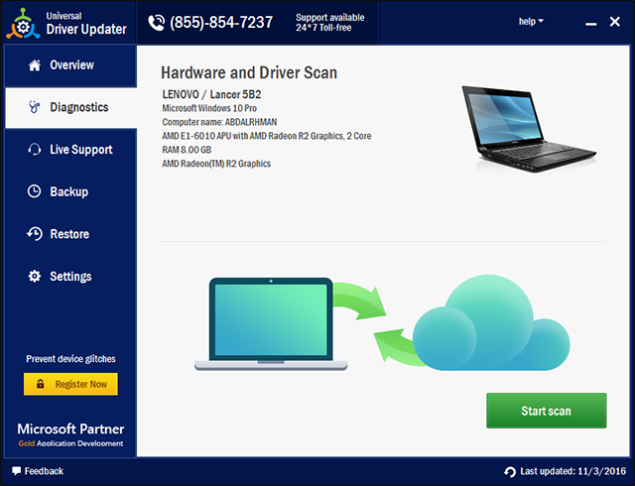This screenshot has width=635, height=486.
Task: Switch to the Overview tab
Action: point(70,65)
